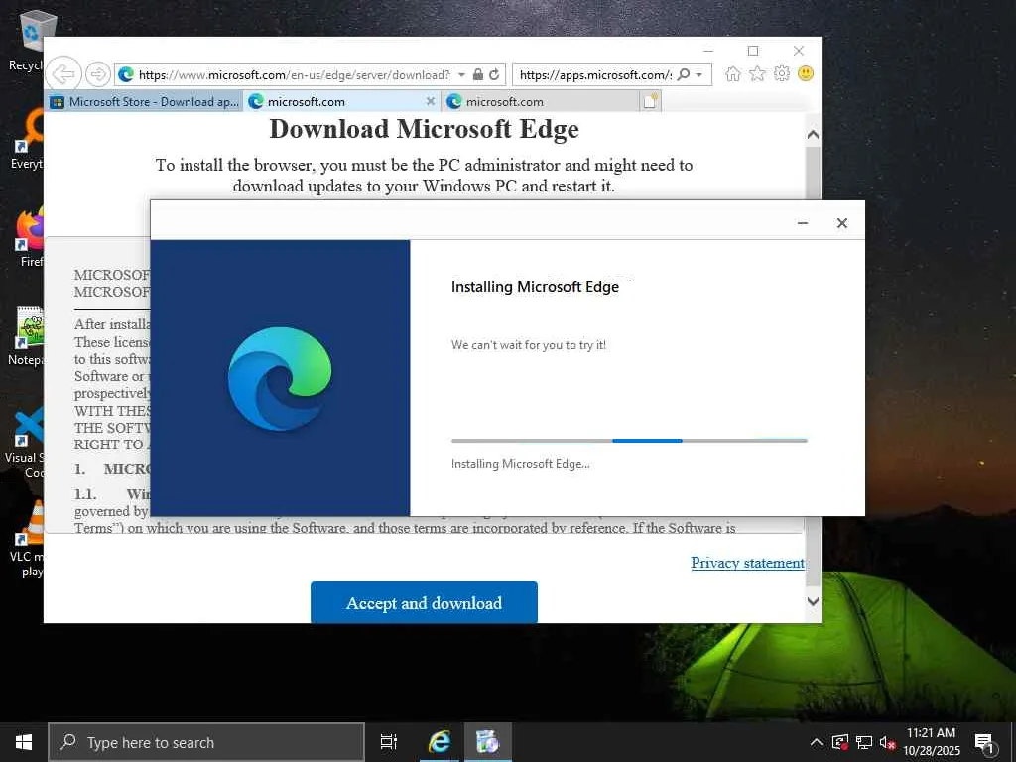Open the Home icon in Internet Explorer

pos(733,73)
